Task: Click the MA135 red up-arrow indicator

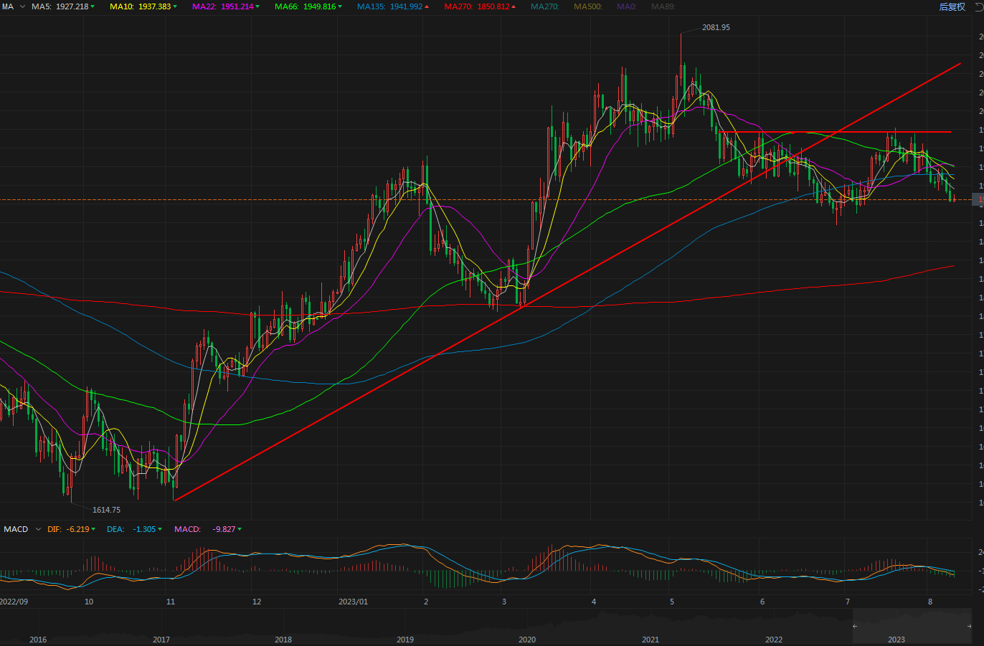Action: pyautogui.click(x=427, y=6)
